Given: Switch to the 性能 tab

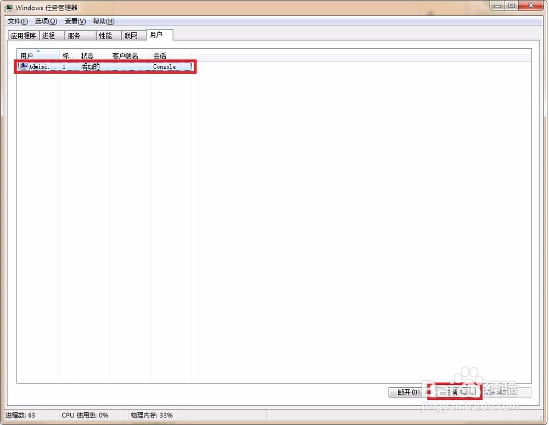Looking at the screenshot, I should (x=108, y=35).
